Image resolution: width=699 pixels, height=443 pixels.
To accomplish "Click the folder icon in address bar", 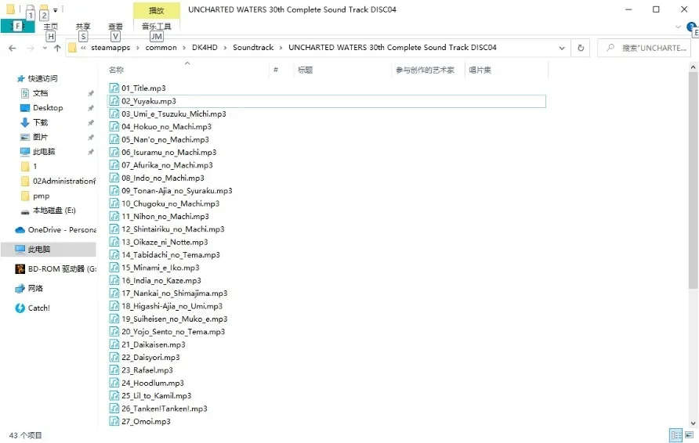I will tap(72, 48).
